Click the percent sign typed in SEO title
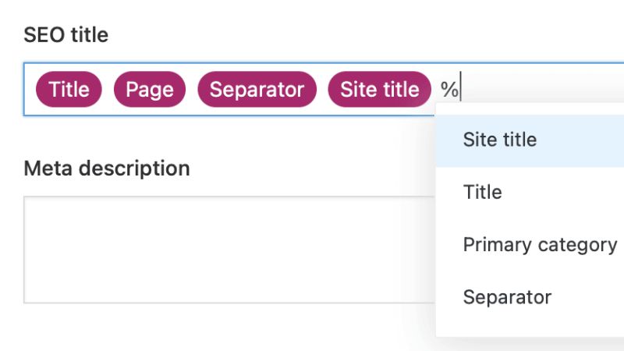The width and height of the screenshot is (624, 351). (x=448, y=90)
